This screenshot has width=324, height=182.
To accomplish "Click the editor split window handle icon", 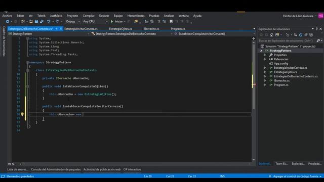I will point(254,38).
